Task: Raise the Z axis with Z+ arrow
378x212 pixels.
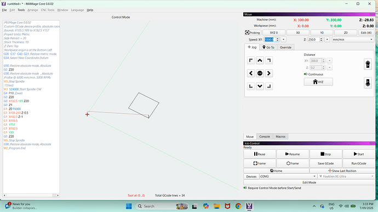Action: point(368,64)
